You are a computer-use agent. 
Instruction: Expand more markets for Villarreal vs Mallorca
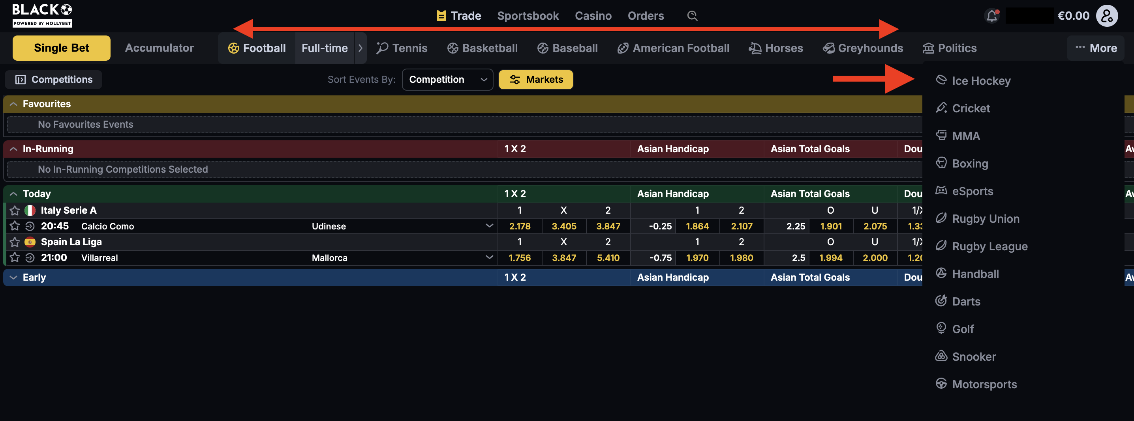489,257
